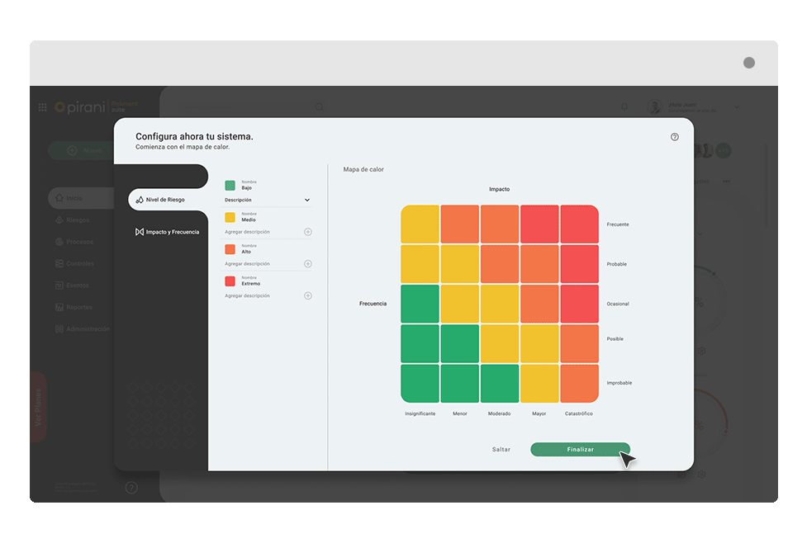Collapse the Descripción chevron under Bajo

point(307,200)
